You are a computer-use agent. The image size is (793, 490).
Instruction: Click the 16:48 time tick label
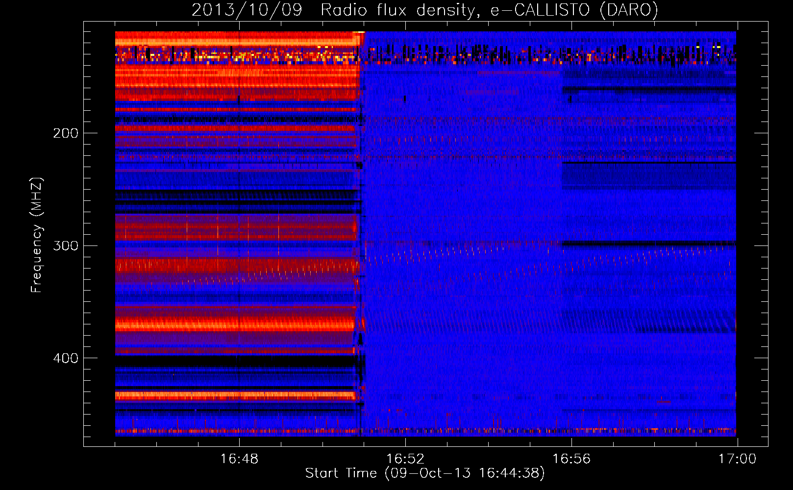coord(239,459)
